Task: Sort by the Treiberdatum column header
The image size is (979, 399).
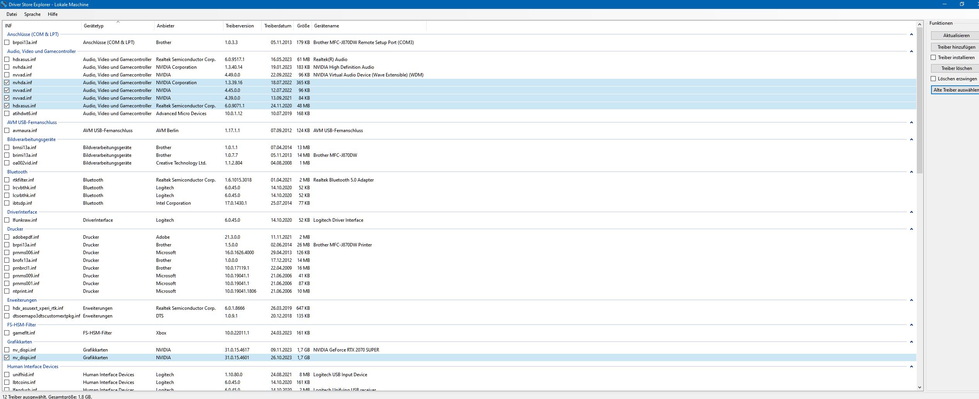Action: pos(278,26)
